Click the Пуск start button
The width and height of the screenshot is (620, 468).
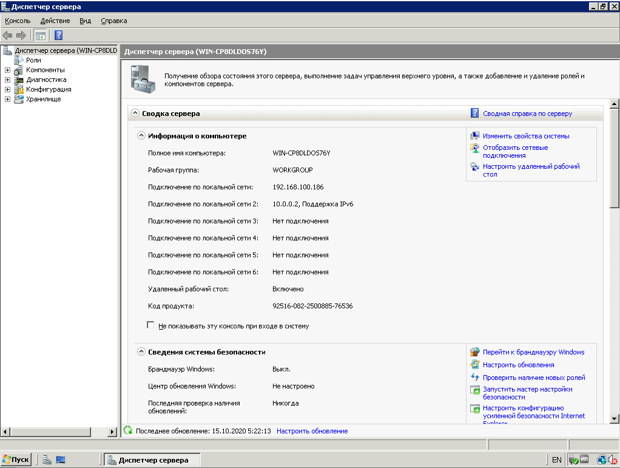(x=16, y=460)
